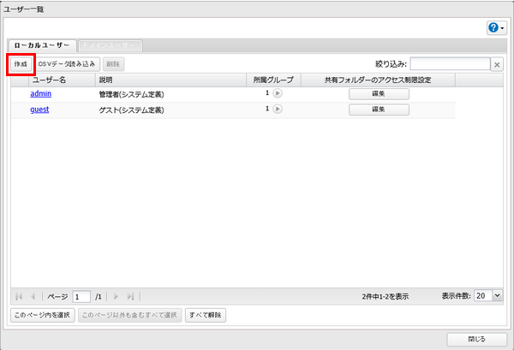Sort by 説明 column header
This screenshot has width=514, height=350.
point(170,80)
